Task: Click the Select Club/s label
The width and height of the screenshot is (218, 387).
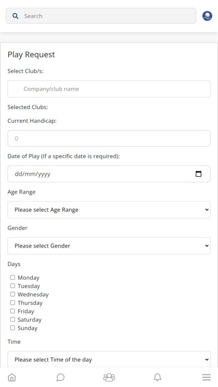Action: [x=26, y=71]
